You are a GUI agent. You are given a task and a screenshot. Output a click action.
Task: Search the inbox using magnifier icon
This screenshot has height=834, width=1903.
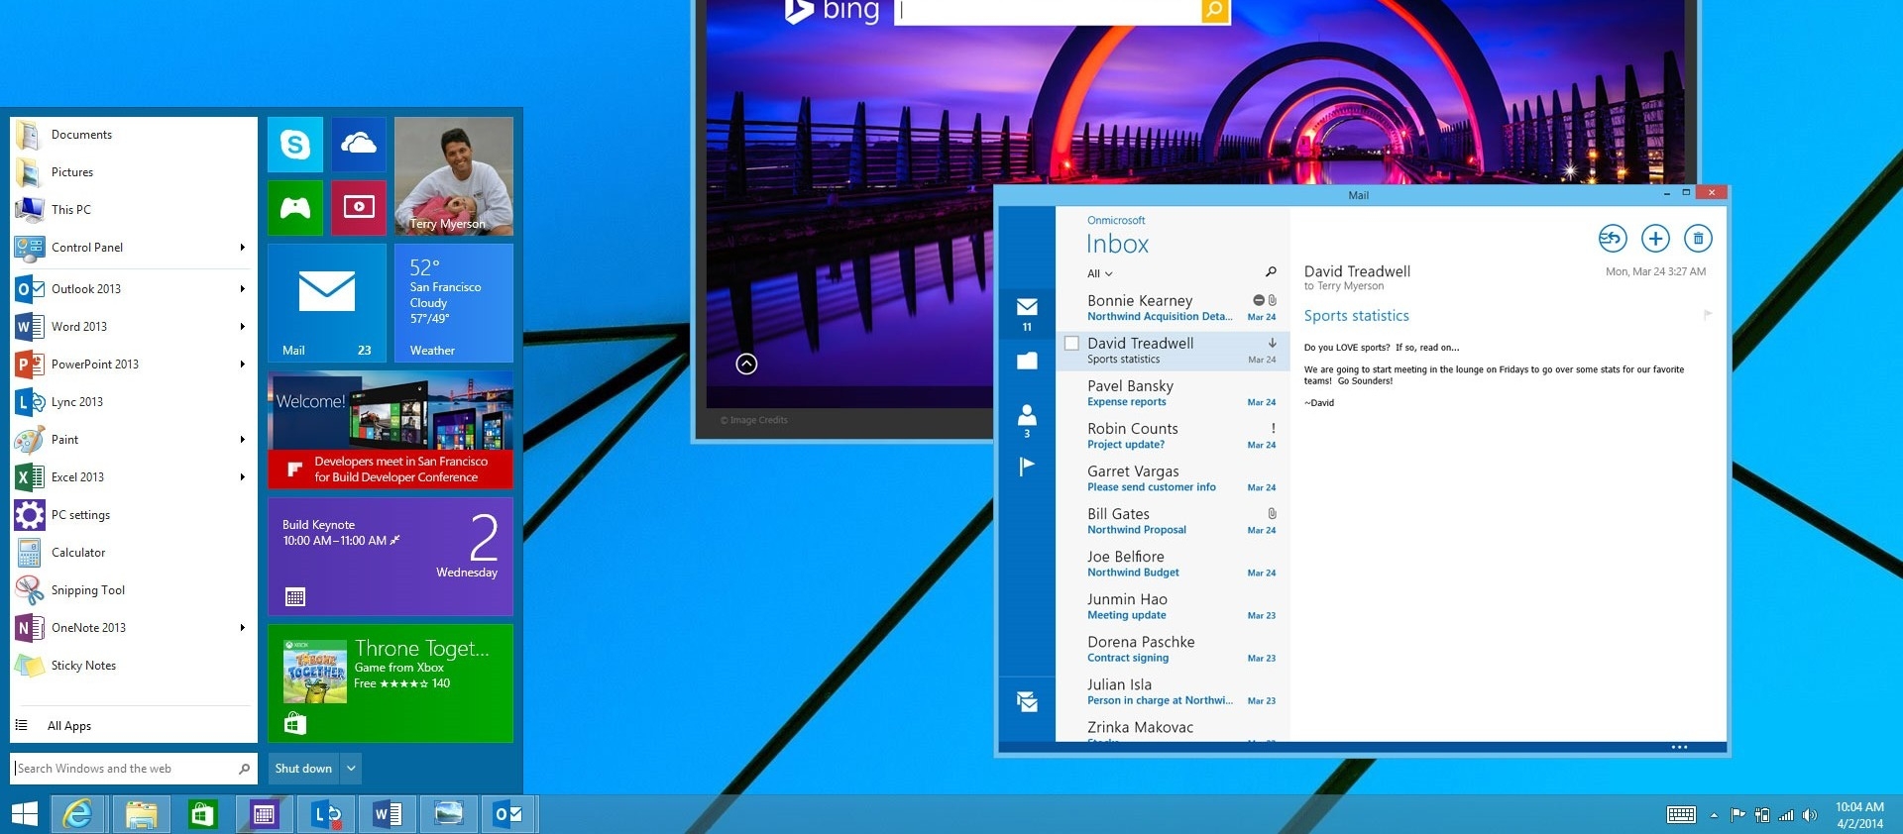[x=1271, y=272]
